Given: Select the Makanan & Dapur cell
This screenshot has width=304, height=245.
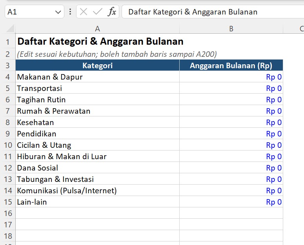Looking at the screenshot, I should pos(97,77).
